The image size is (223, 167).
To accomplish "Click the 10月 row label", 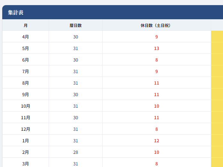I will [25, 106].
